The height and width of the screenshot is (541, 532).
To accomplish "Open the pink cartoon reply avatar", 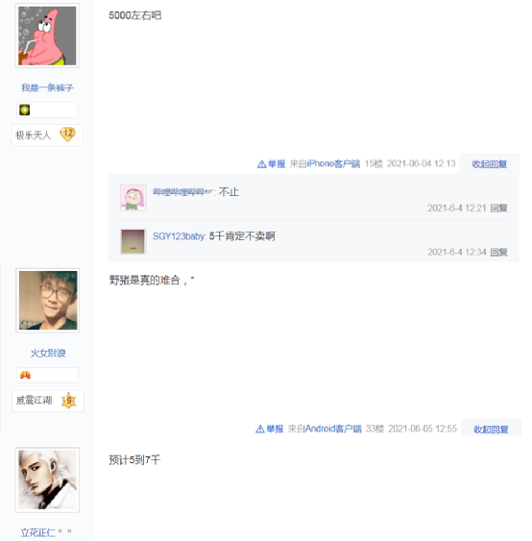I will tap(133, 198).
